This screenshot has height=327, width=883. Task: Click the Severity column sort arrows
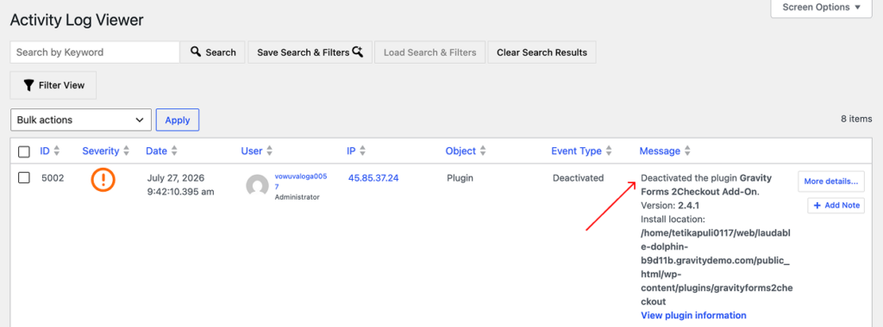tap(126, 151)
